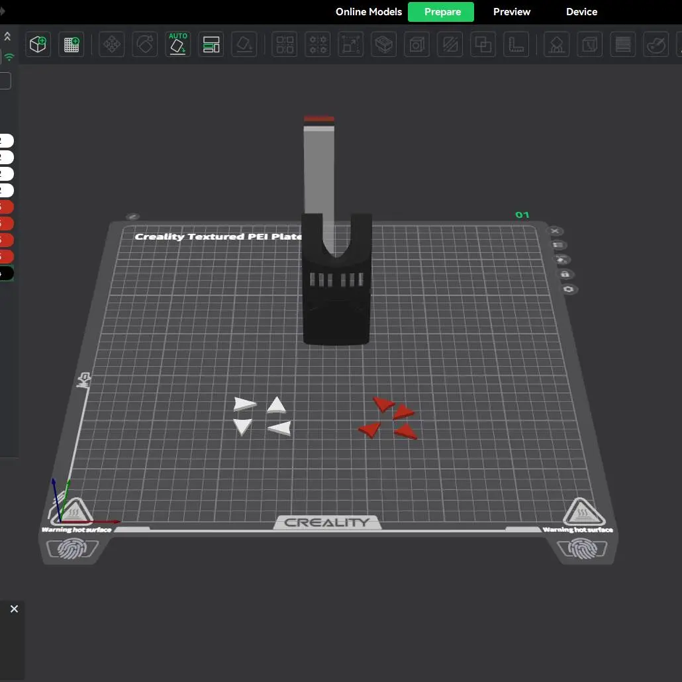The width and height of the screenshot is (682, 682).
Task: Open the Scale tool
Action: [x=351, y=45]
